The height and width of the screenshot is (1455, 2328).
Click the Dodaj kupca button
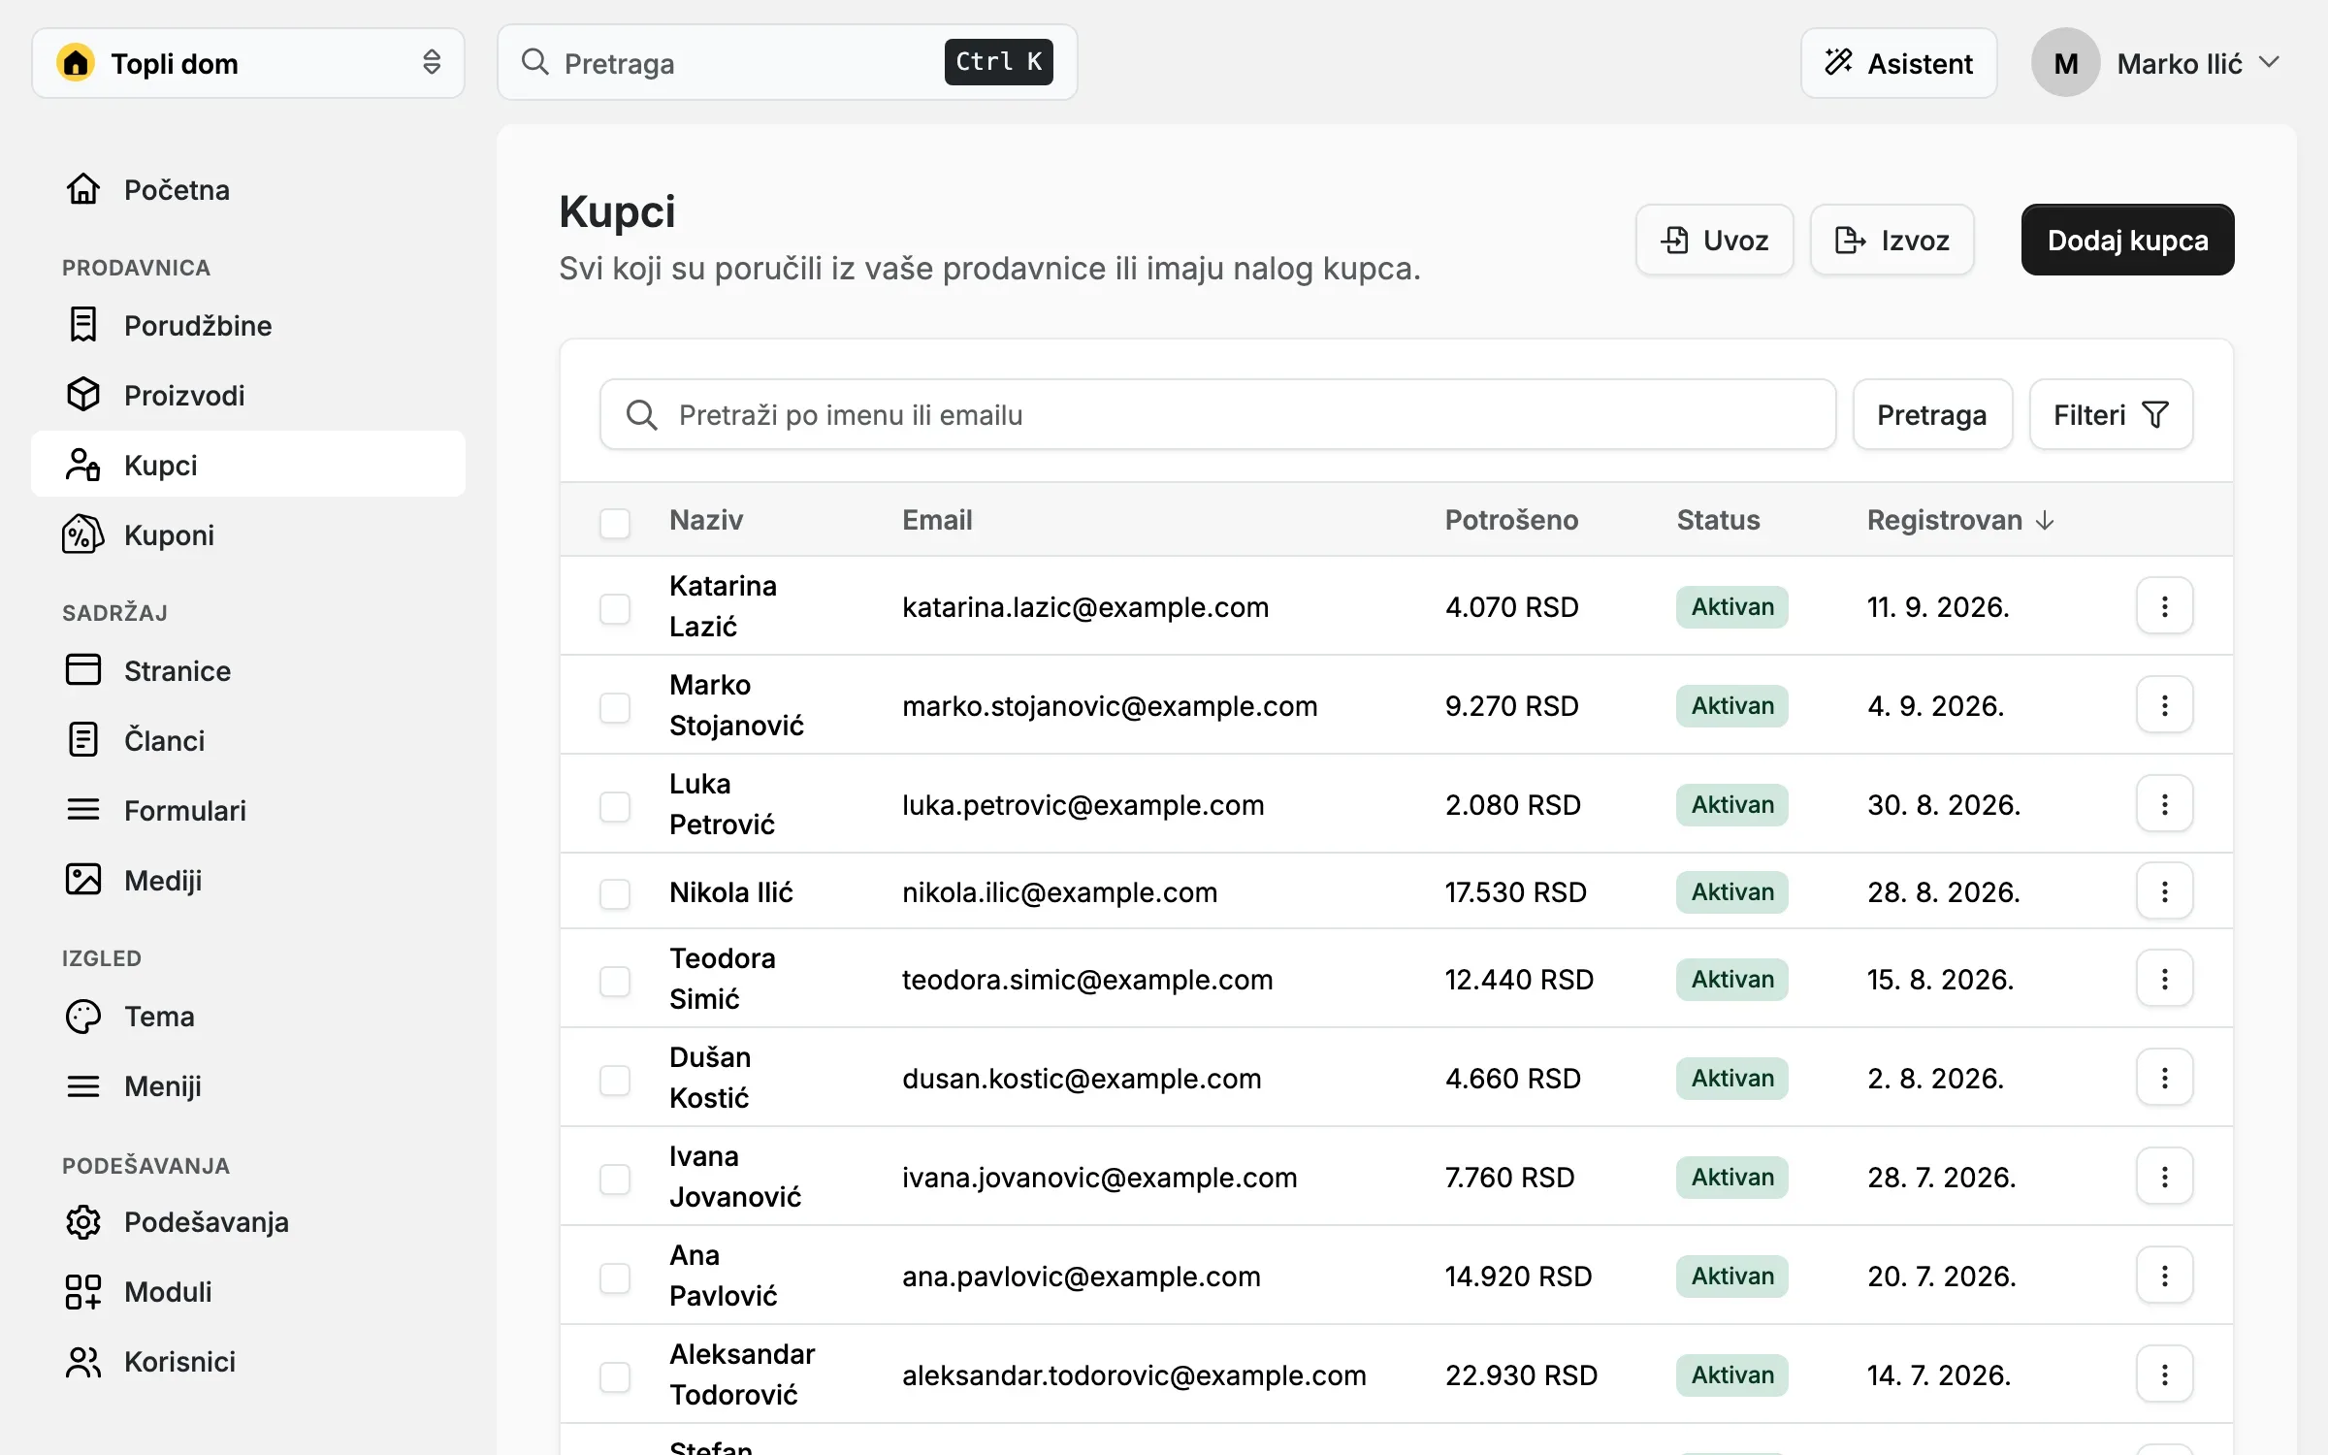pos(2127,240)
